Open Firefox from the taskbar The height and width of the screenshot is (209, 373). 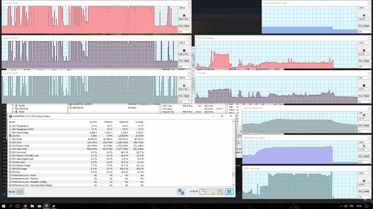pyautogui.click(x=25, y=206)
